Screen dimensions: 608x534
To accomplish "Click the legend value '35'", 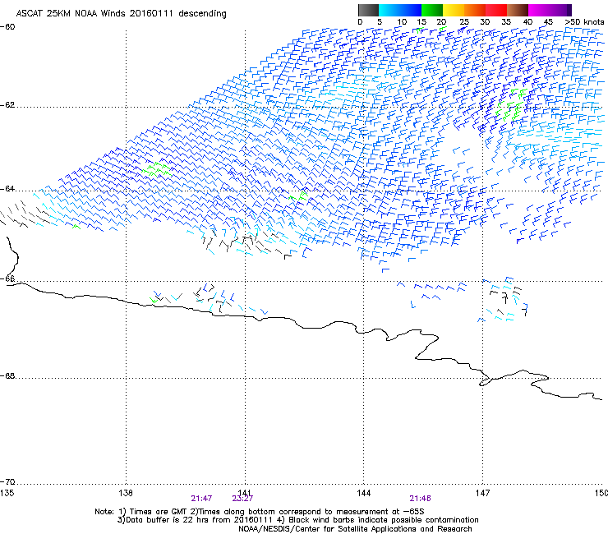I will point(506,22).
